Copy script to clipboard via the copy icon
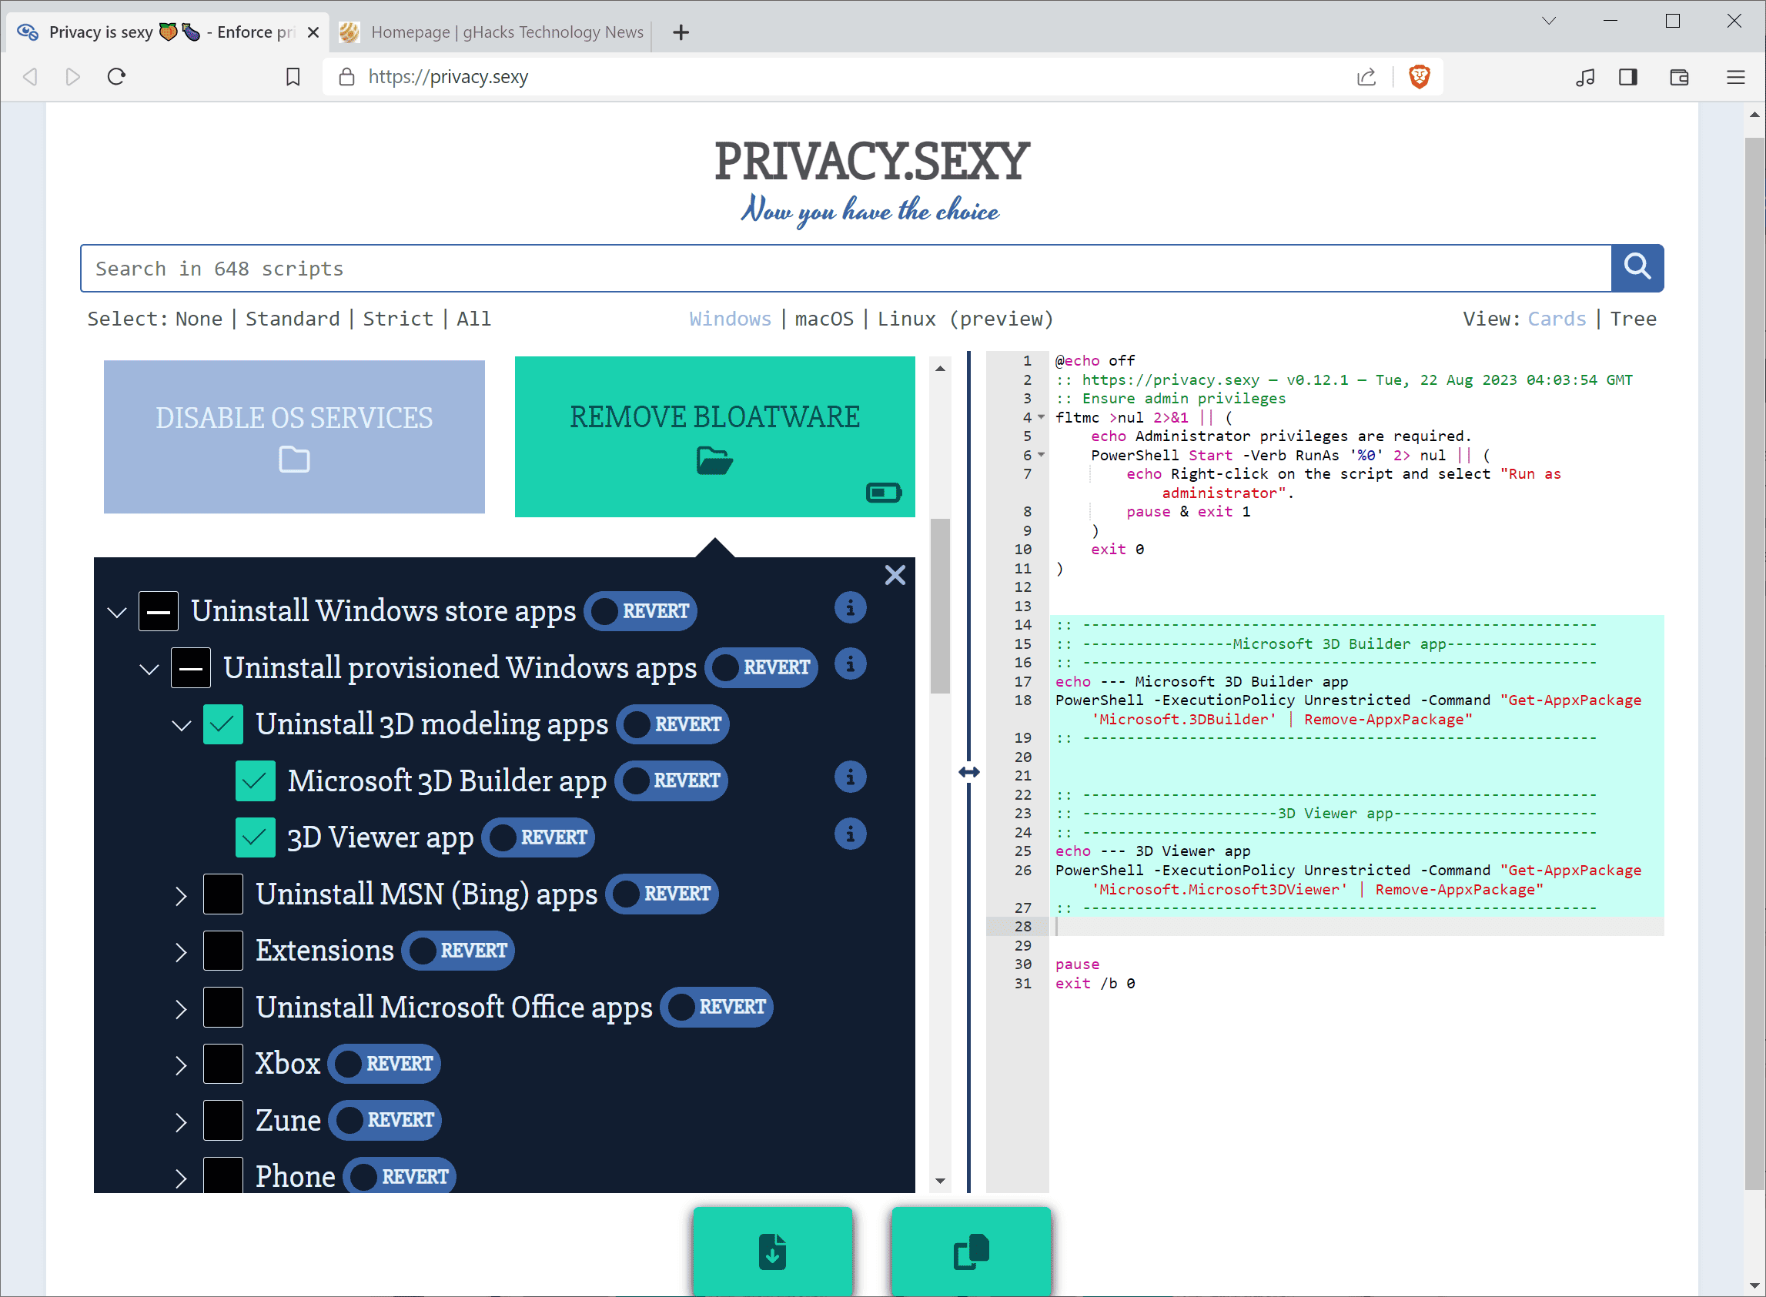The width and height of the screenshot is (1766, 1297). coord(971,1252)
